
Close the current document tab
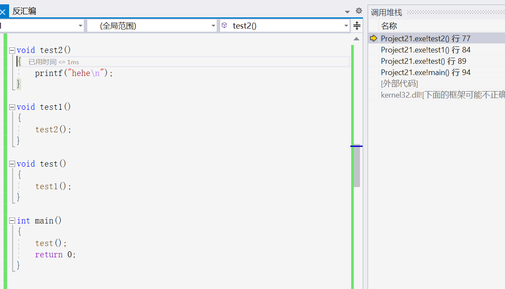pos(3,12)
